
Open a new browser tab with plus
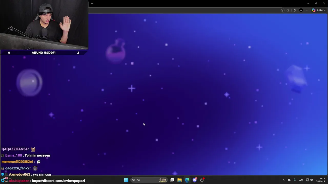[92, 3]
